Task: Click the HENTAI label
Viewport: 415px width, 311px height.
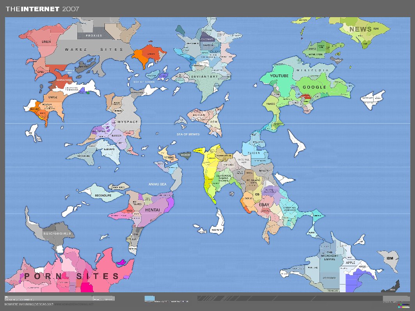Action: 153,210
